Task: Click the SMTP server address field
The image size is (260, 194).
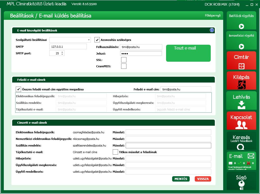Action: 68,46
